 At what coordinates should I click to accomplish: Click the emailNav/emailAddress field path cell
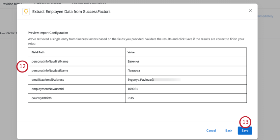tap(48, 80)
